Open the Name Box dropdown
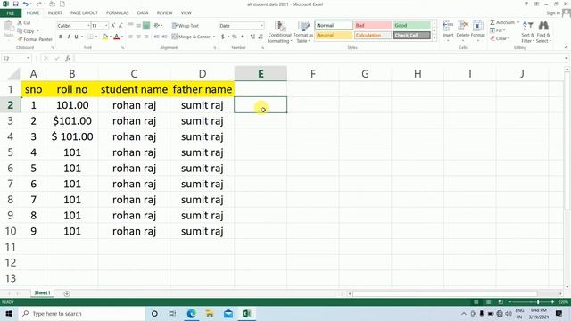 28,58
